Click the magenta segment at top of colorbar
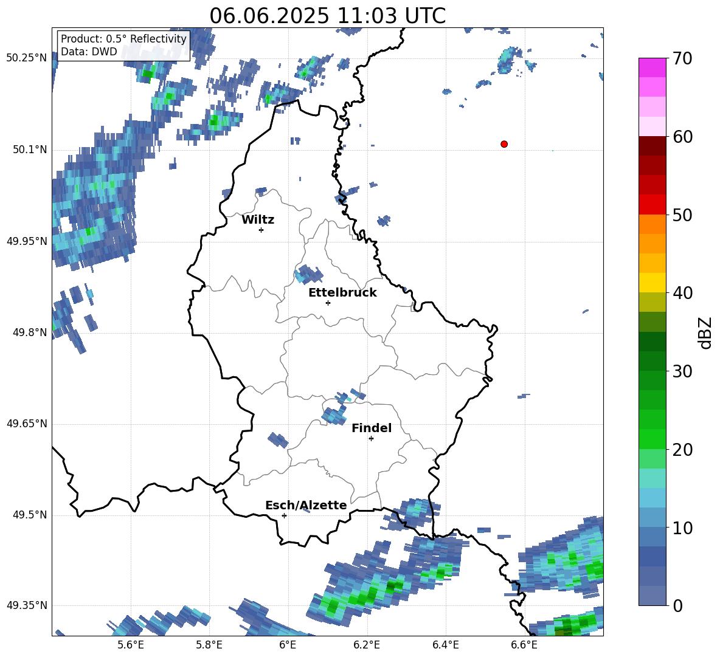Image resolution: width=720 pixels, height=657 pixels. point(652,67)
